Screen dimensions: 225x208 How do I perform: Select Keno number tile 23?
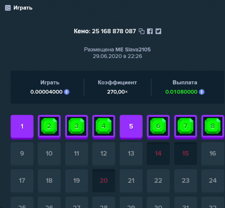[185, 181]
